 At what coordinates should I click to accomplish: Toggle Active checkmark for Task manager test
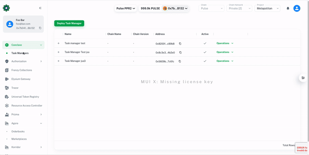point(205,43)
